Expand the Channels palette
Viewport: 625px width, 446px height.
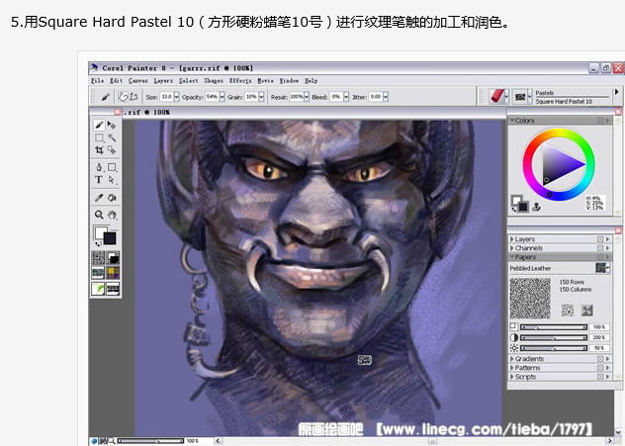(x=512, y=248)
